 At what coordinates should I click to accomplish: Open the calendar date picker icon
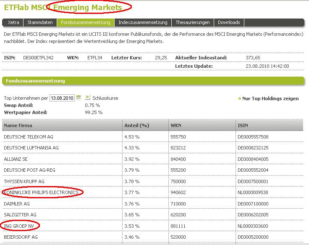[79, 98]
